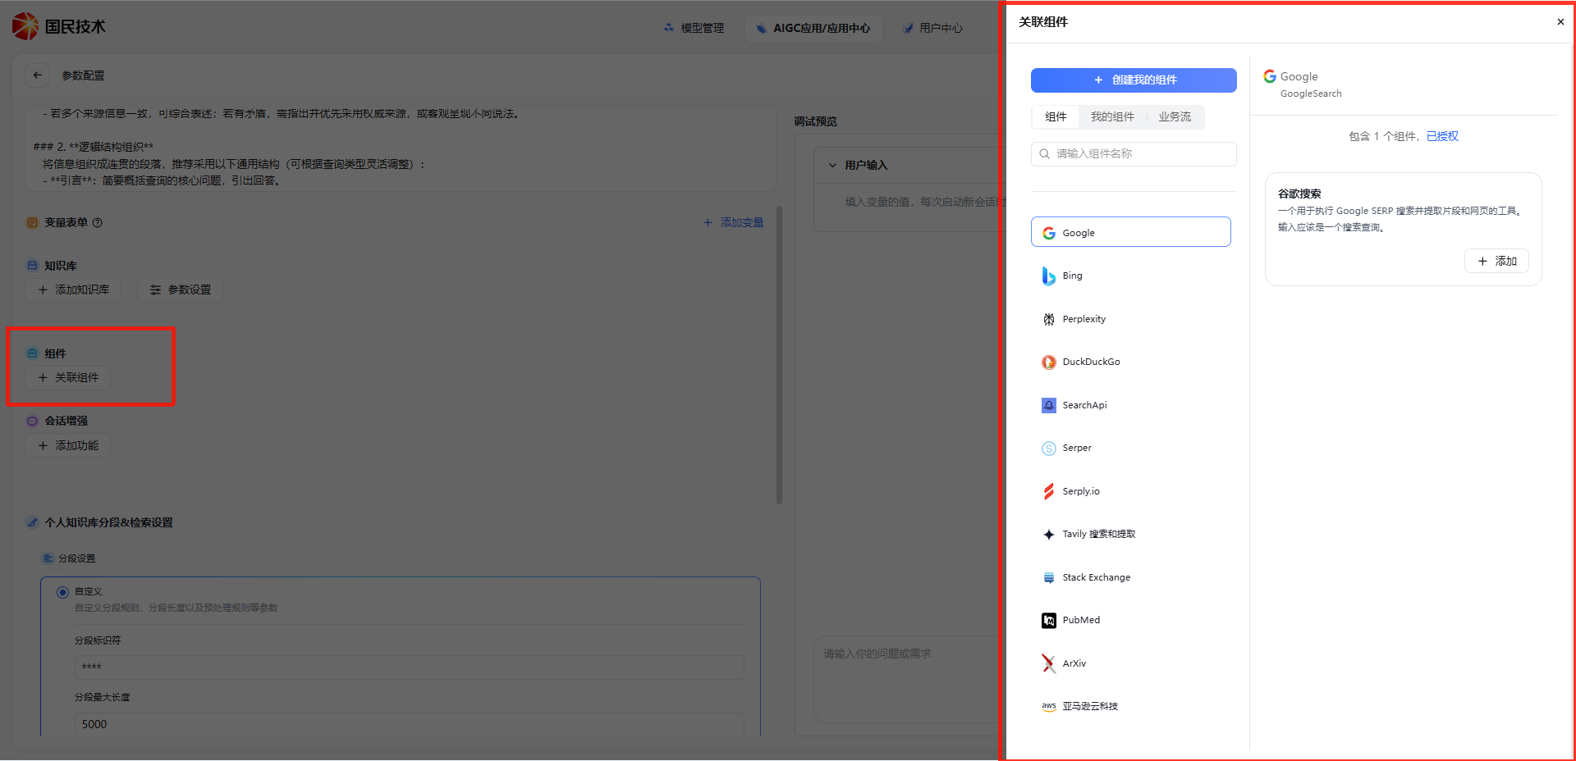Switch to the 组件 tab
The height and width of the screenshot is (761, 1576).
click(1056, 117)
